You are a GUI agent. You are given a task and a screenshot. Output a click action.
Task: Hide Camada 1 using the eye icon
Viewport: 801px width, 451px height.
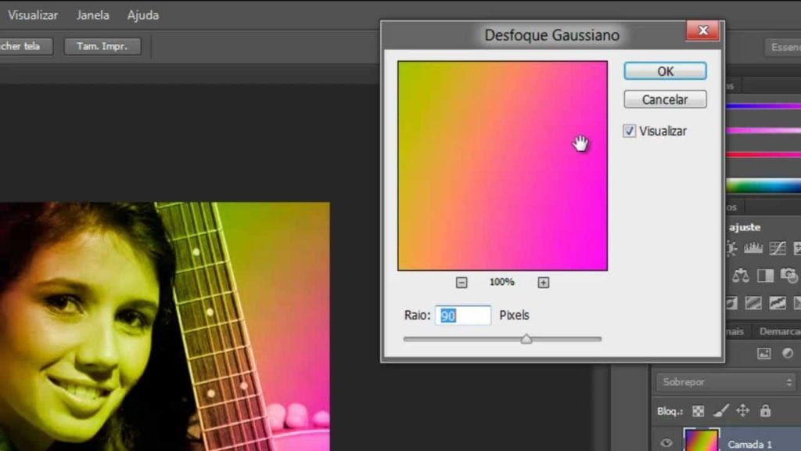(666, 443)
